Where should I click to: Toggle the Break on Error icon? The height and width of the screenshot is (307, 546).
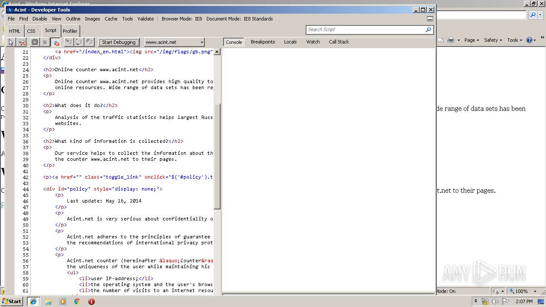(x=55, y=42)
